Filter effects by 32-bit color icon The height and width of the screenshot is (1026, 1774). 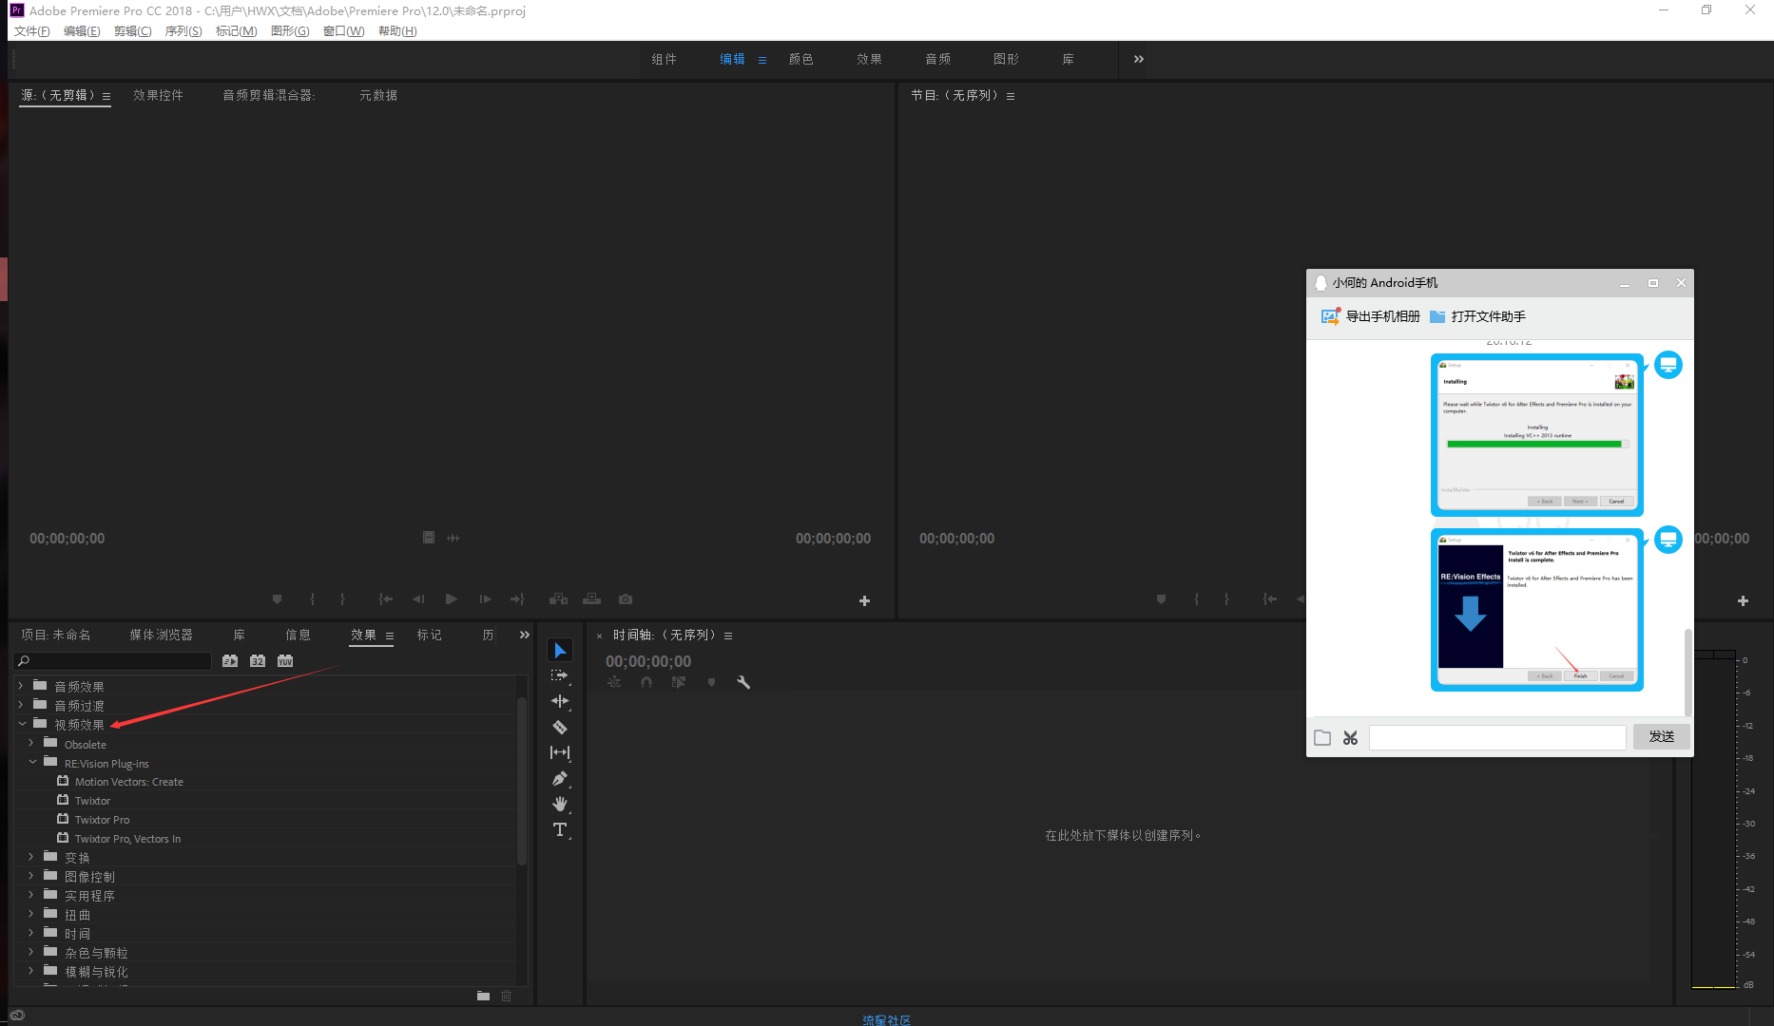tap(258, 660)
